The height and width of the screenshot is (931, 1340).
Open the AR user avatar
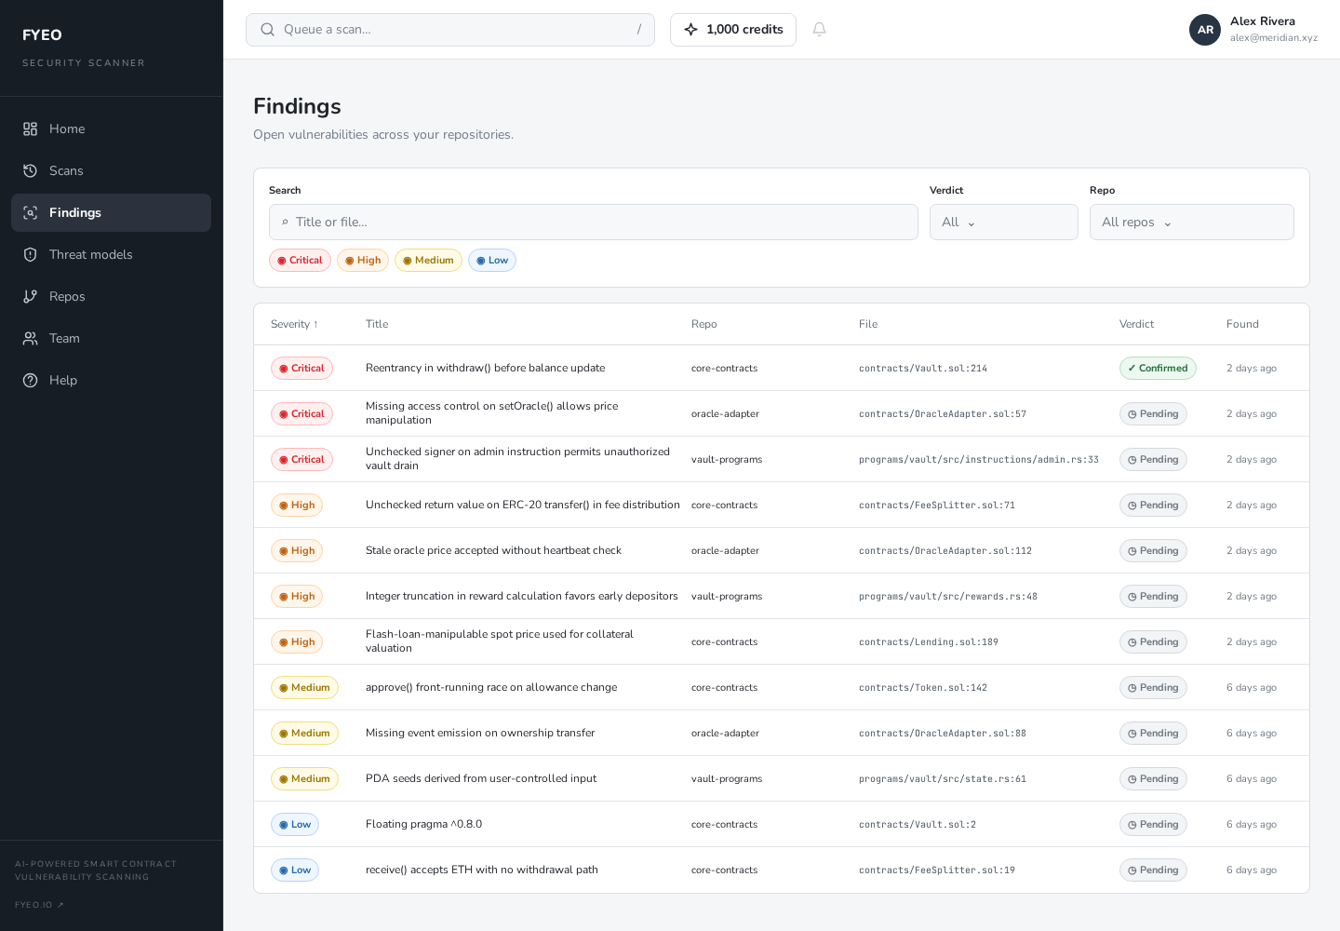coord(1205,30)
